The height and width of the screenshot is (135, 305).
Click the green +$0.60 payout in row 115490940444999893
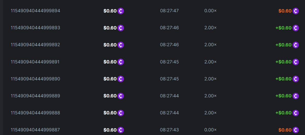(x=283, y=28)
